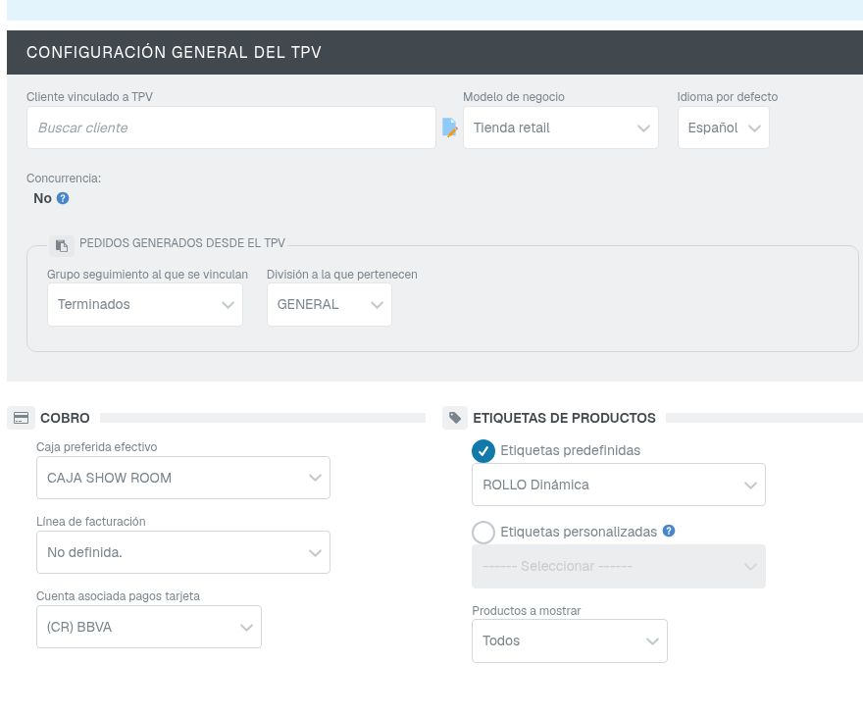
Task: Open the Cuenta asociada pagos tarjeta dropdown
Action: pyautogui.click(x=149, y=627)
